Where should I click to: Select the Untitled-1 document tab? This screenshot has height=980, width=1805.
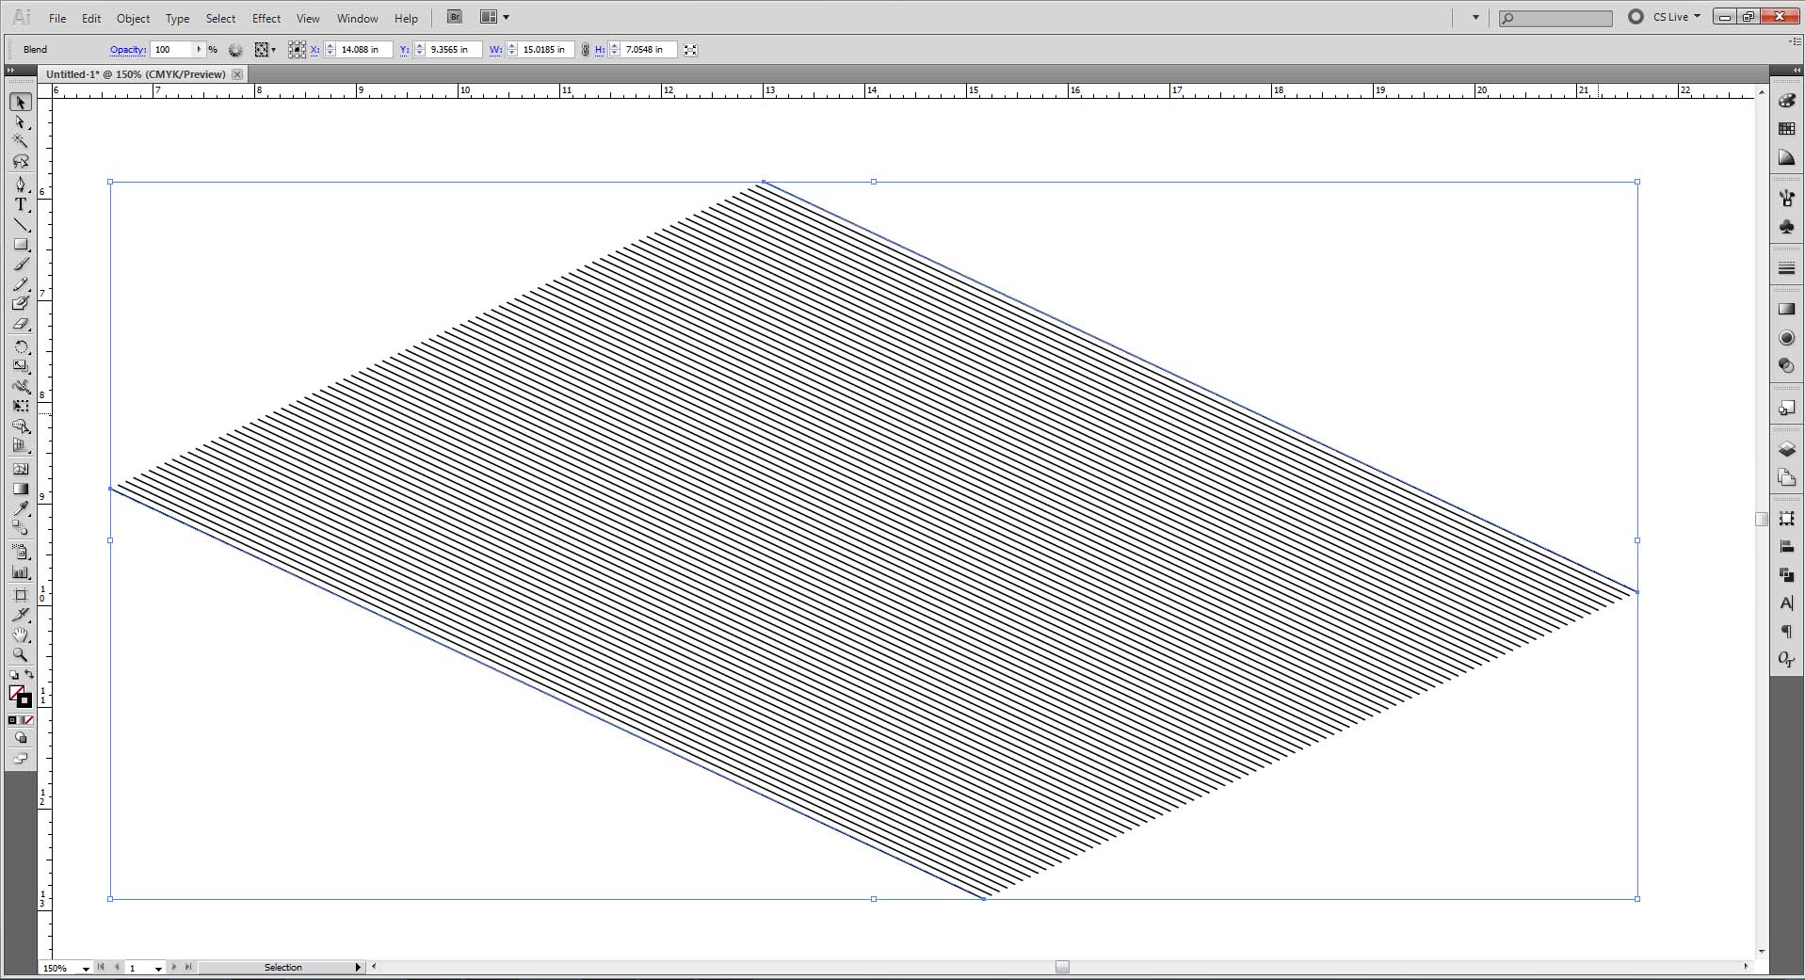point(137,73)
